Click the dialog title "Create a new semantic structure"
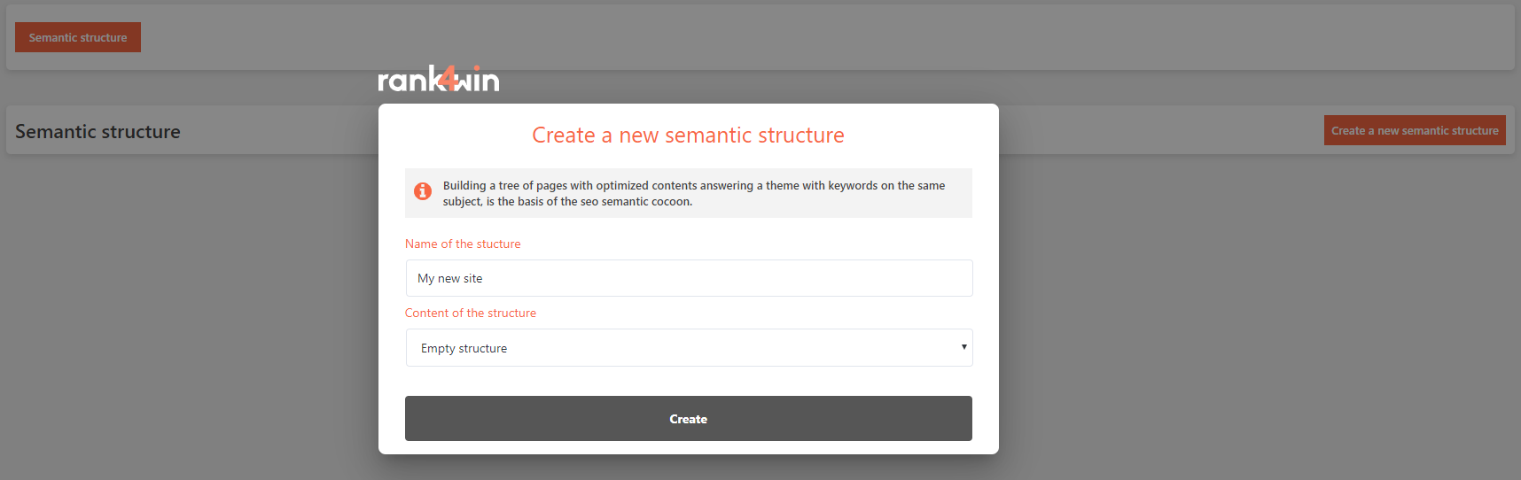1521x480 pixels. point(688,135)
